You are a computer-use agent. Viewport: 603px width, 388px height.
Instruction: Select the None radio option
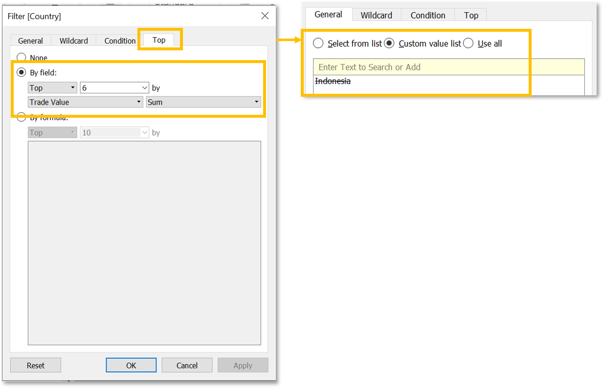(x=22, y=58)
